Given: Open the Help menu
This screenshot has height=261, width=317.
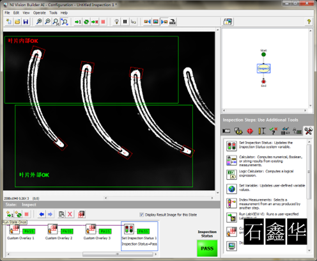Looking at the screenshot, I should (64, 13).
